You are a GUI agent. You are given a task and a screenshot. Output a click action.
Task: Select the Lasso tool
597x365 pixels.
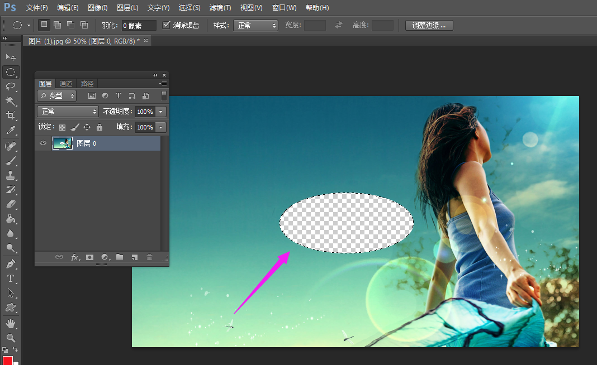(11, 86)
